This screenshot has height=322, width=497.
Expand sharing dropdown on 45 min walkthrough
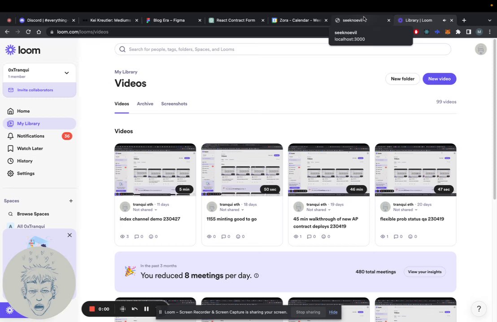tap(318, 210)
